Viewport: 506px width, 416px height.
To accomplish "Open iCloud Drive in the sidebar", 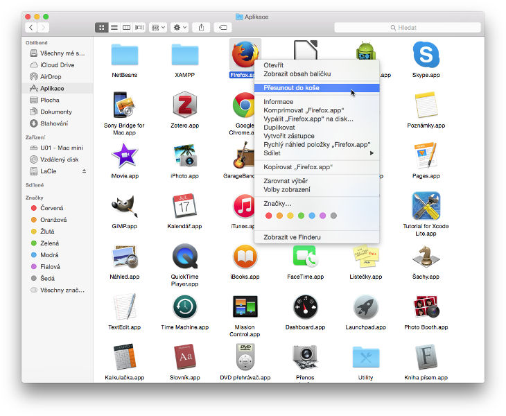I will click(57, 65).
